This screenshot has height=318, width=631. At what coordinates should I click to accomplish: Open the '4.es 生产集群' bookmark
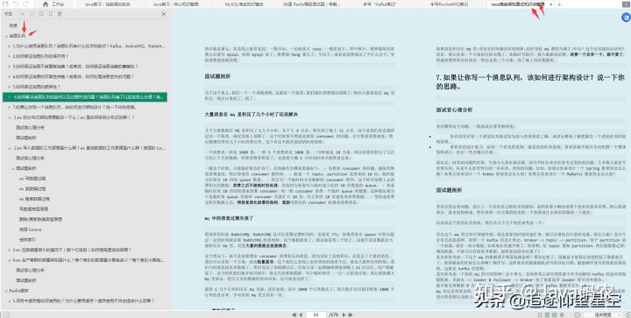click(89, 260)
